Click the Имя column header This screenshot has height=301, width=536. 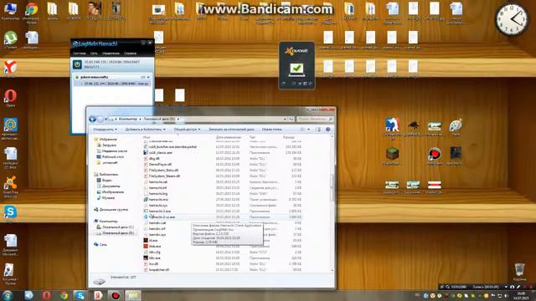pos(147,137)
